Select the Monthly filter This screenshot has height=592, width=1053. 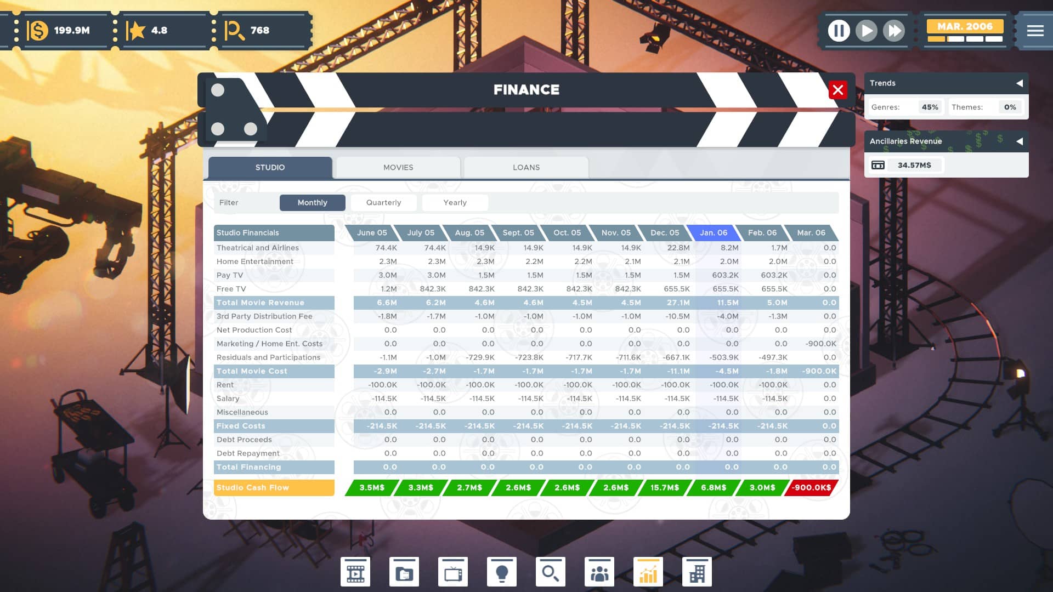click(313, 203)
